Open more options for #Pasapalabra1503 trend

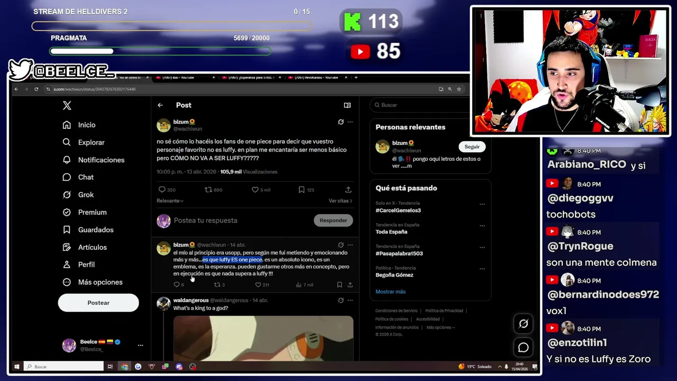click(x=482, y=247)
